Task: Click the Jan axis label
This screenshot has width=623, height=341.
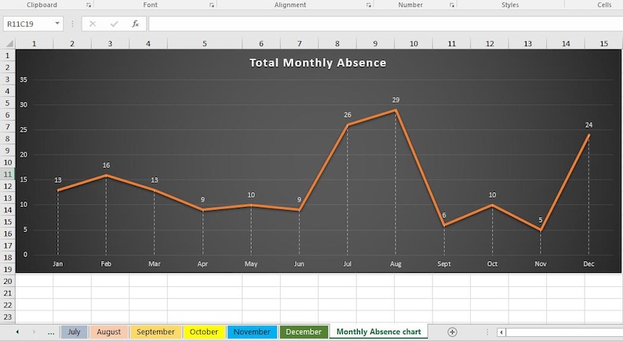Action: 58,264
